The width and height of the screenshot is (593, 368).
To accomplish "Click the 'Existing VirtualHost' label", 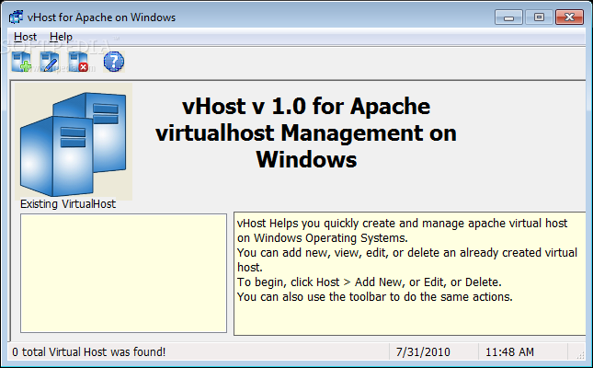I will tap(68, 204).
